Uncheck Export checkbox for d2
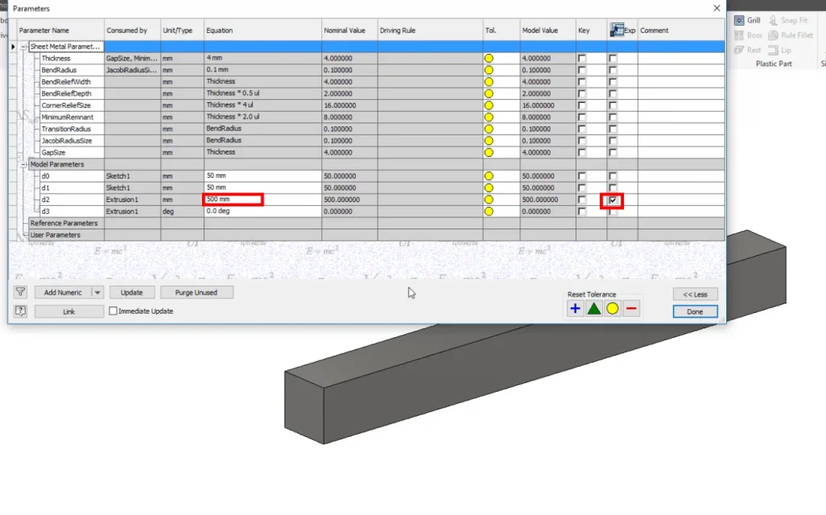826x515 pixels. pyautogui.click(x=613, y=200)
